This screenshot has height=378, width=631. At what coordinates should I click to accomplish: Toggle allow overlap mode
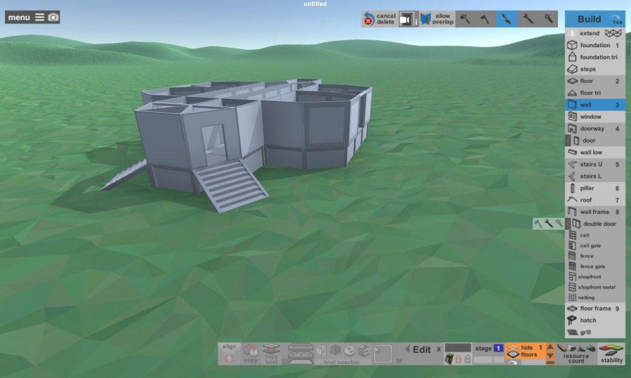437,20
